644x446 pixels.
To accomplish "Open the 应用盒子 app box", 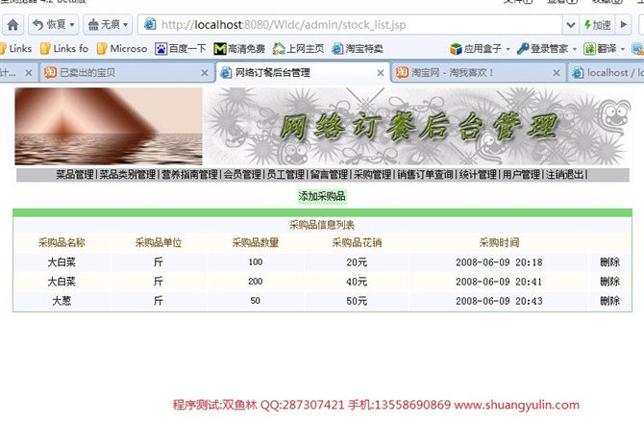I will (x=476, y=49).
